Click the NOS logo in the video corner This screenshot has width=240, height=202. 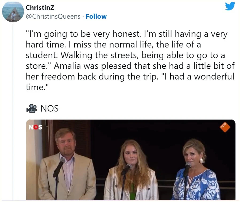[x=36, y=127]
